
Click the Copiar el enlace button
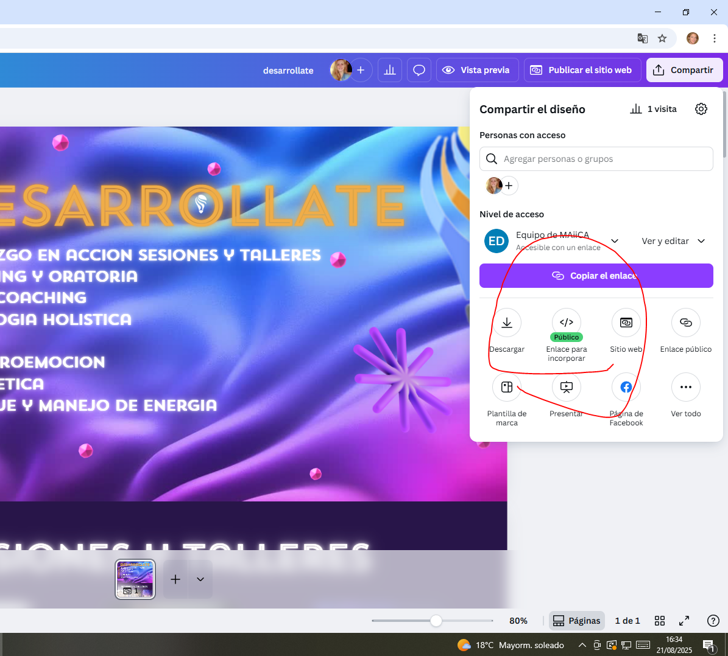596,276
